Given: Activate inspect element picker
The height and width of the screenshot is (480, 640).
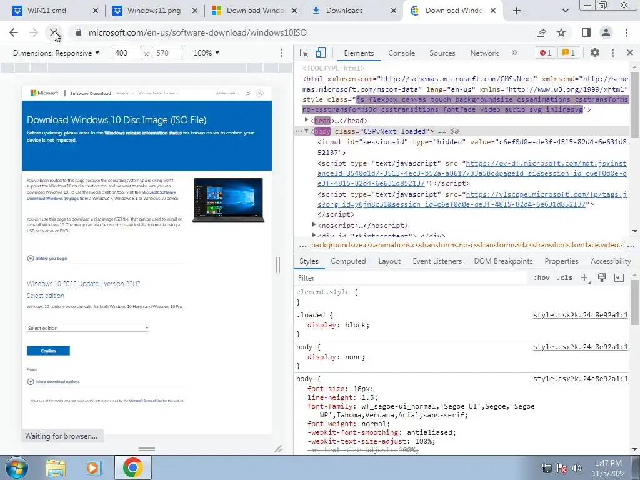Looking at the screenshot, I should point(304,52).
